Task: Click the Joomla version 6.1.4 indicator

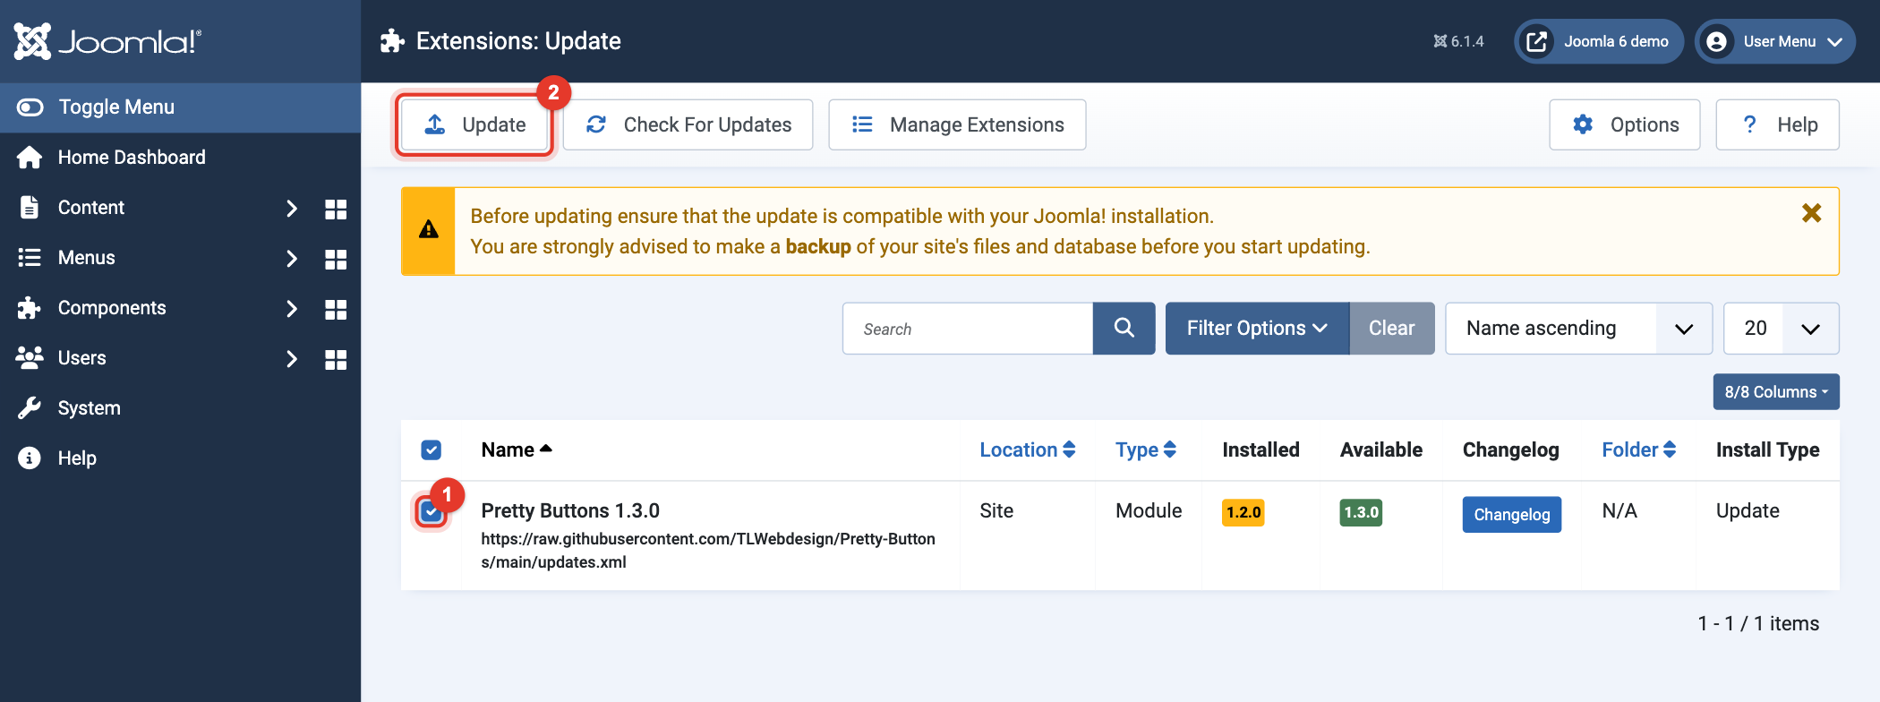Action: [1458, 41]
